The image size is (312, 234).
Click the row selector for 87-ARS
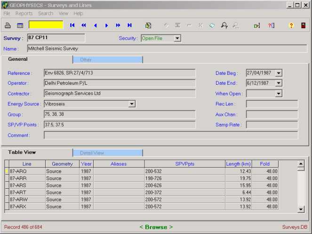tap(7, 186)
